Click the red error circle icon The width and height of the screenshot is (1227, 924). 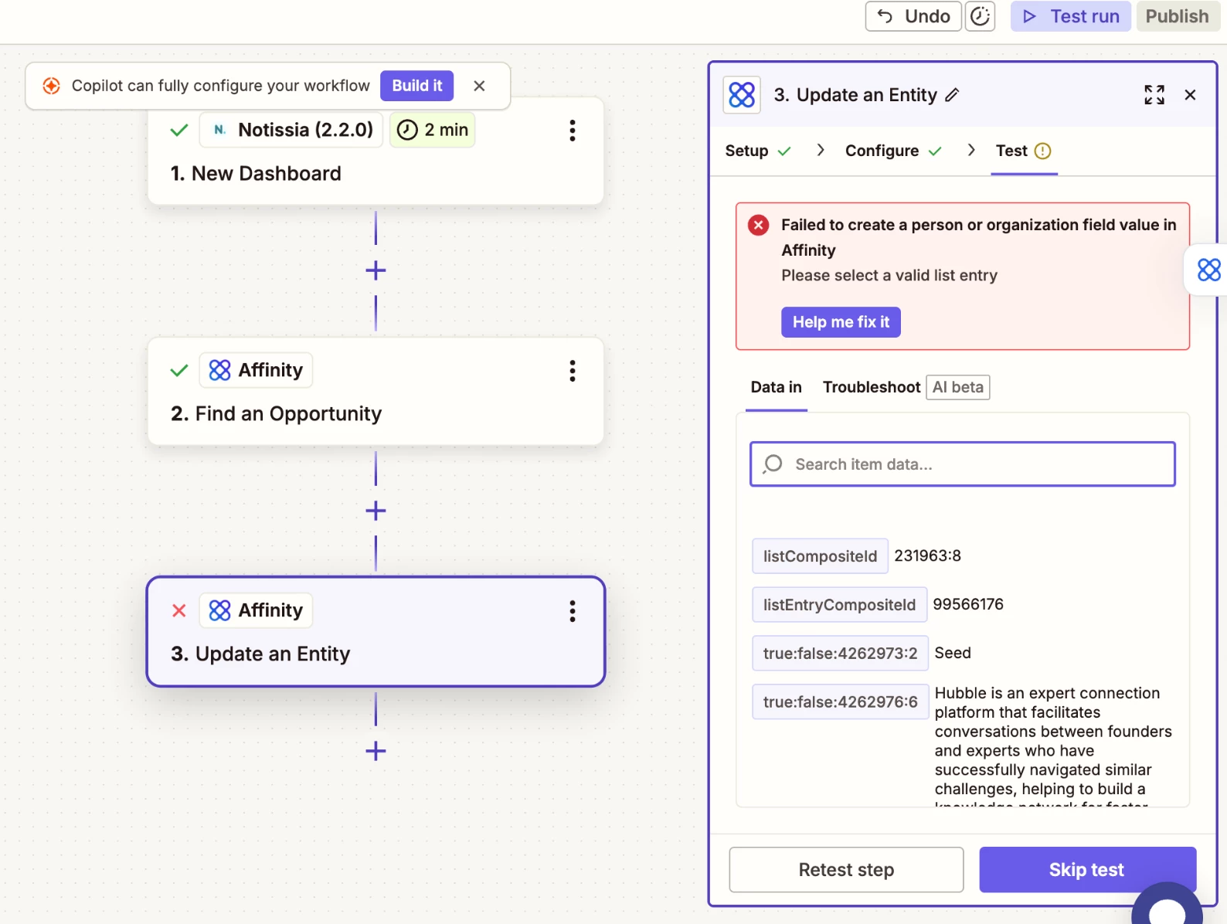coord(758,225)
